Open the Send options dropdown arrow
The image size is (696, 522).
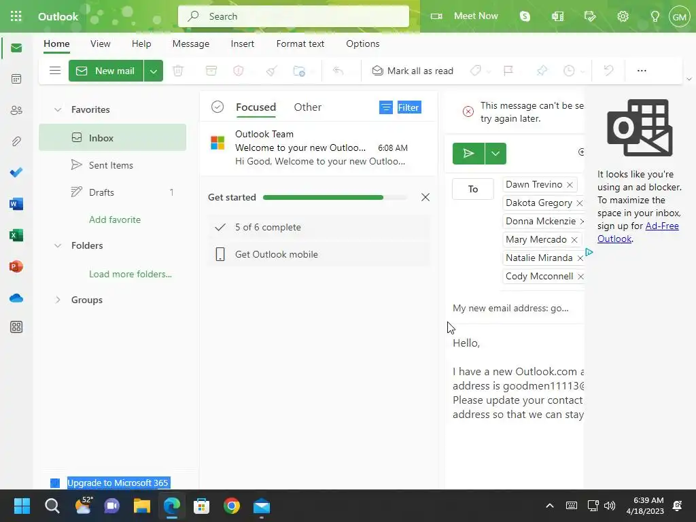[x=495, y=154]
